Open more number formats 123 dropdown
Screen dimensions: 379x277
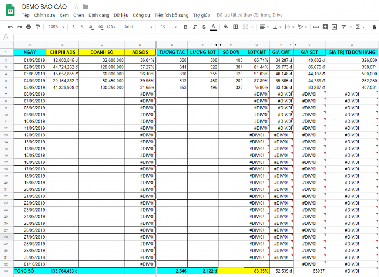click(x=111, y=27)
